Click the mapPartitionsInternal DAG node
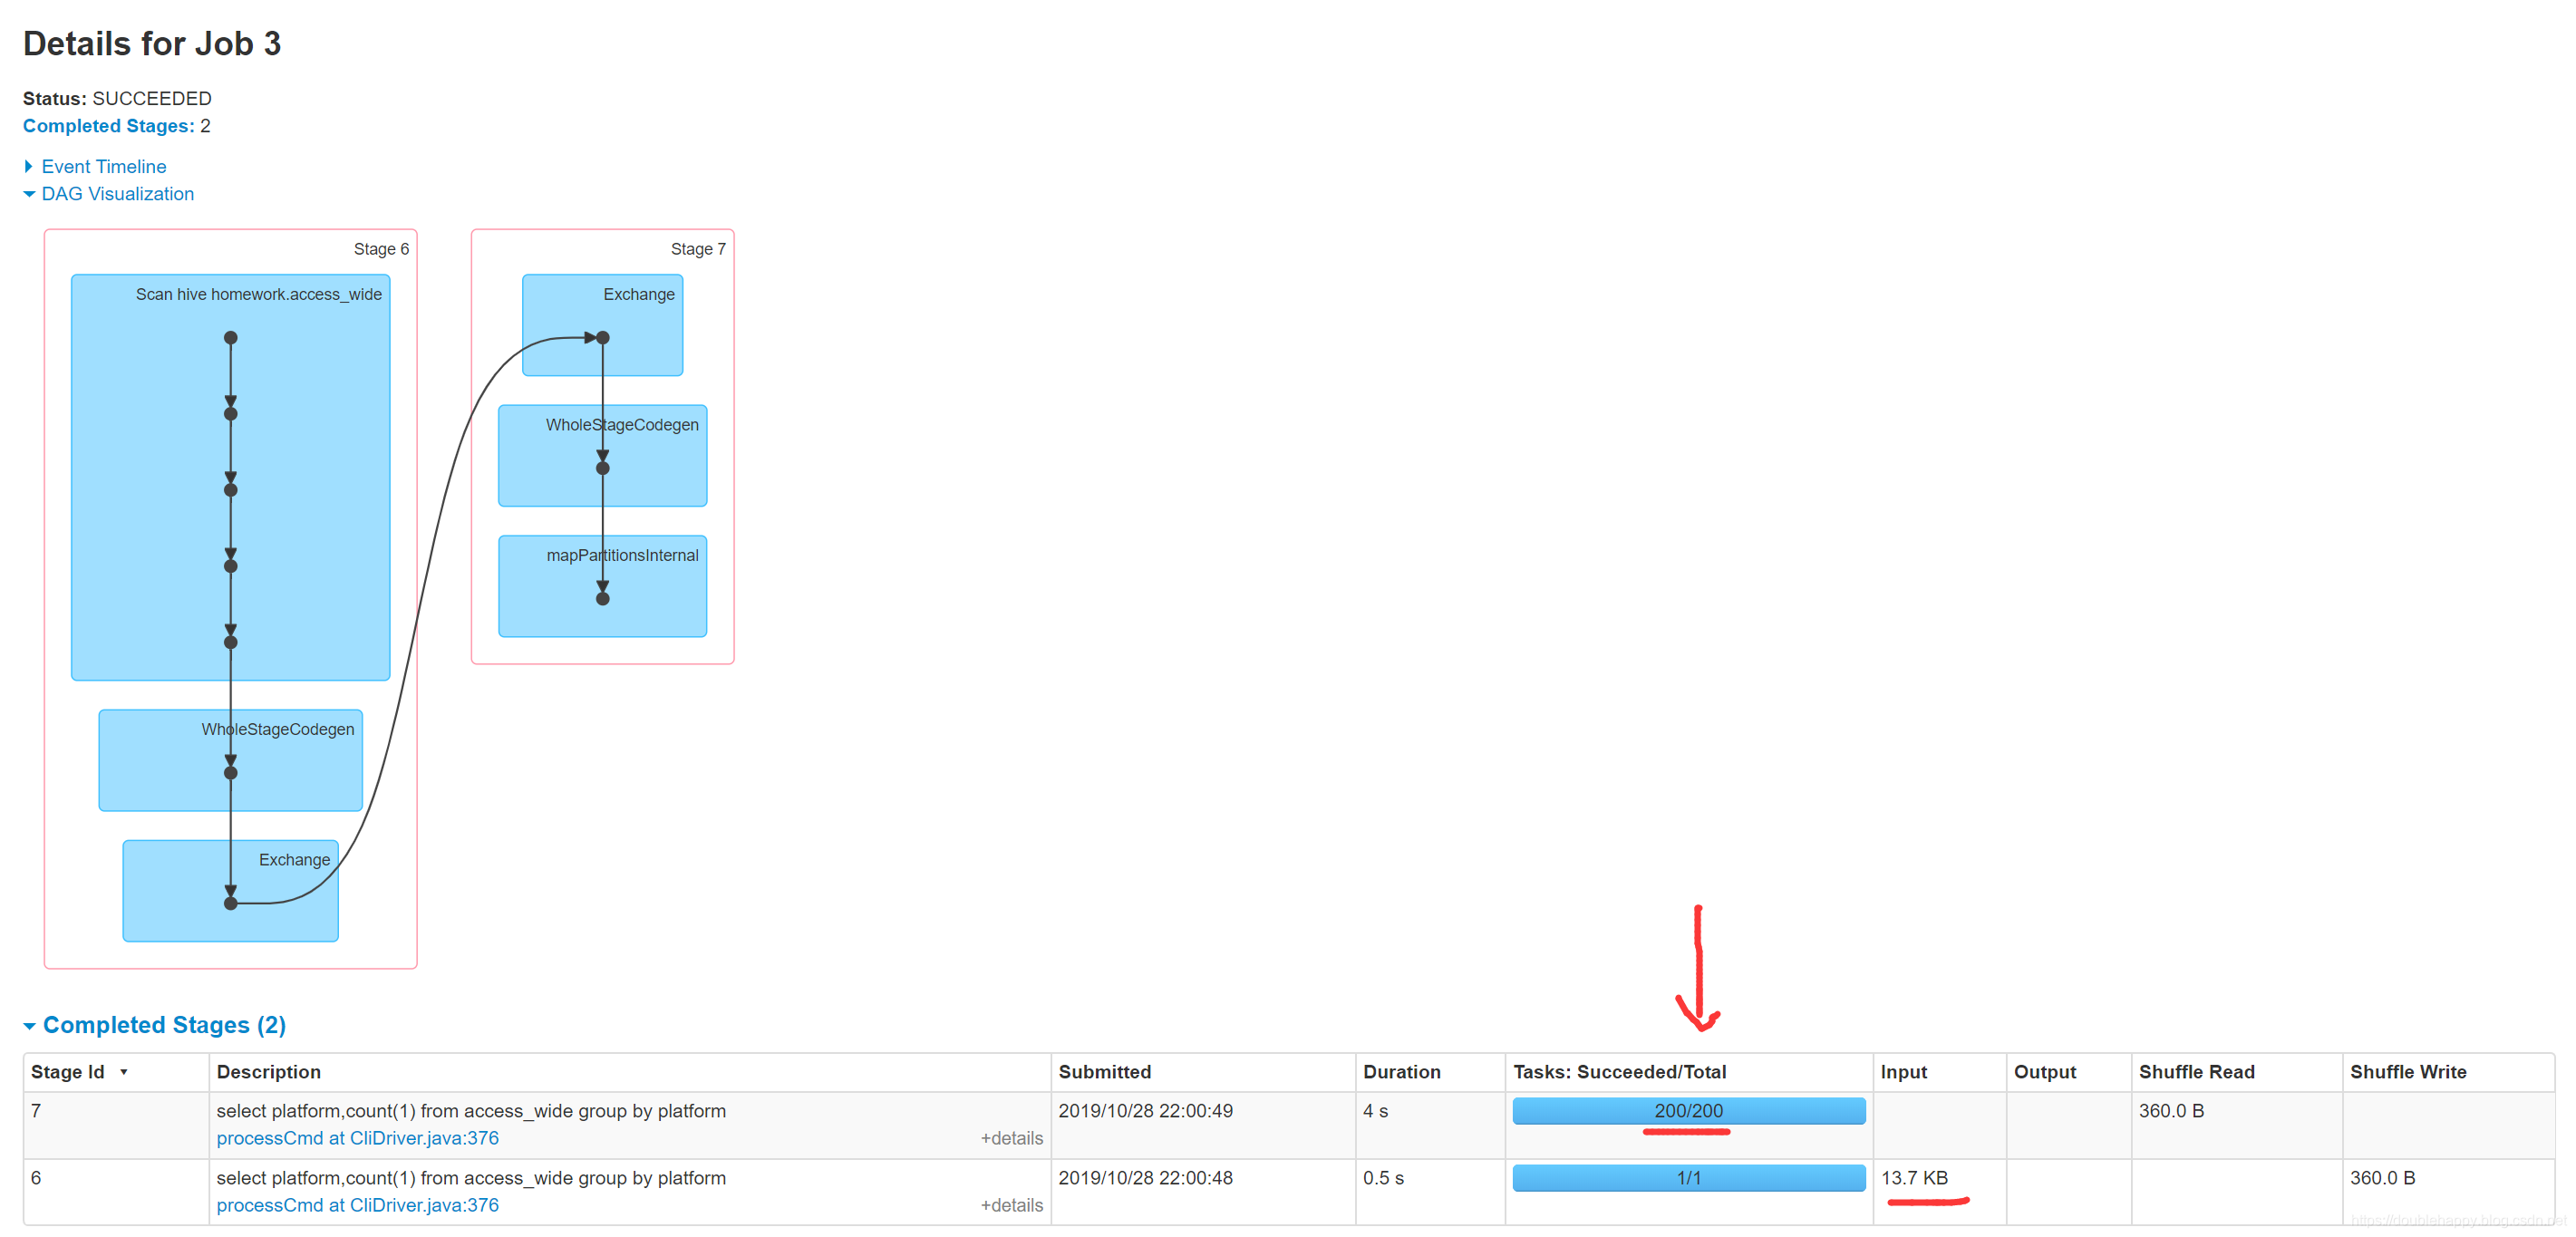Image resolution: width=2576 pixels, height=1237 pixels. pos(622,555)
